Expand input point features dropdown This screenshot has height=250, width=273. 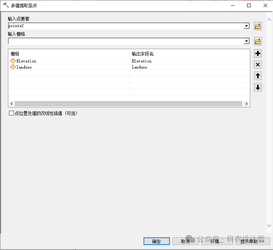pyautogui.click(x=246, y=26)
